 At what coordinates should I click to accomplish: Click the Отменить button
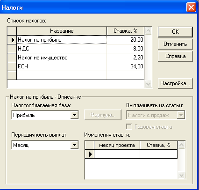coord(175,44)
